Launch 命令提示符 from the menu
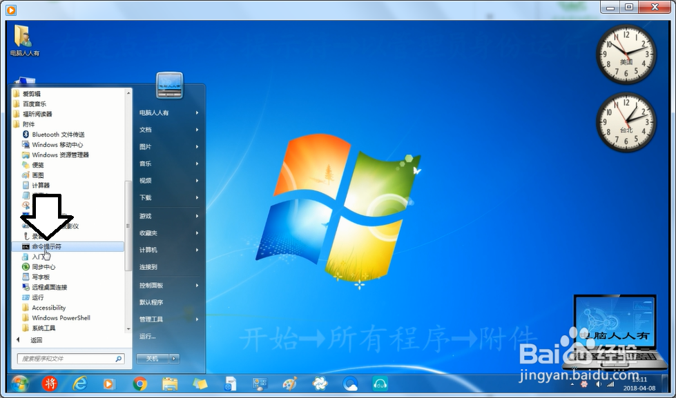 [68, 247]
